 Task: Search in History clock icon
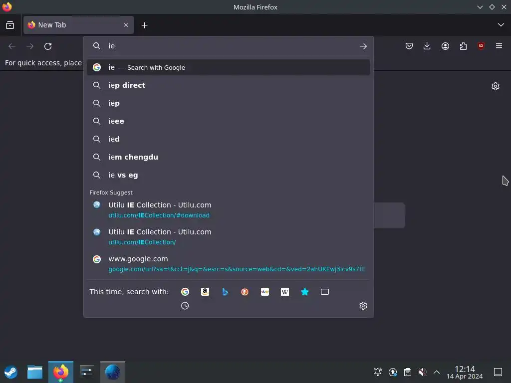(x=185, y=306)
